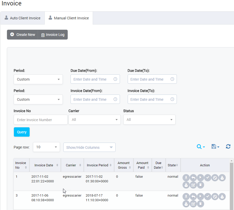Run the play action on invoice 1
Screen dimensions: 234x210
coord(201,178)
